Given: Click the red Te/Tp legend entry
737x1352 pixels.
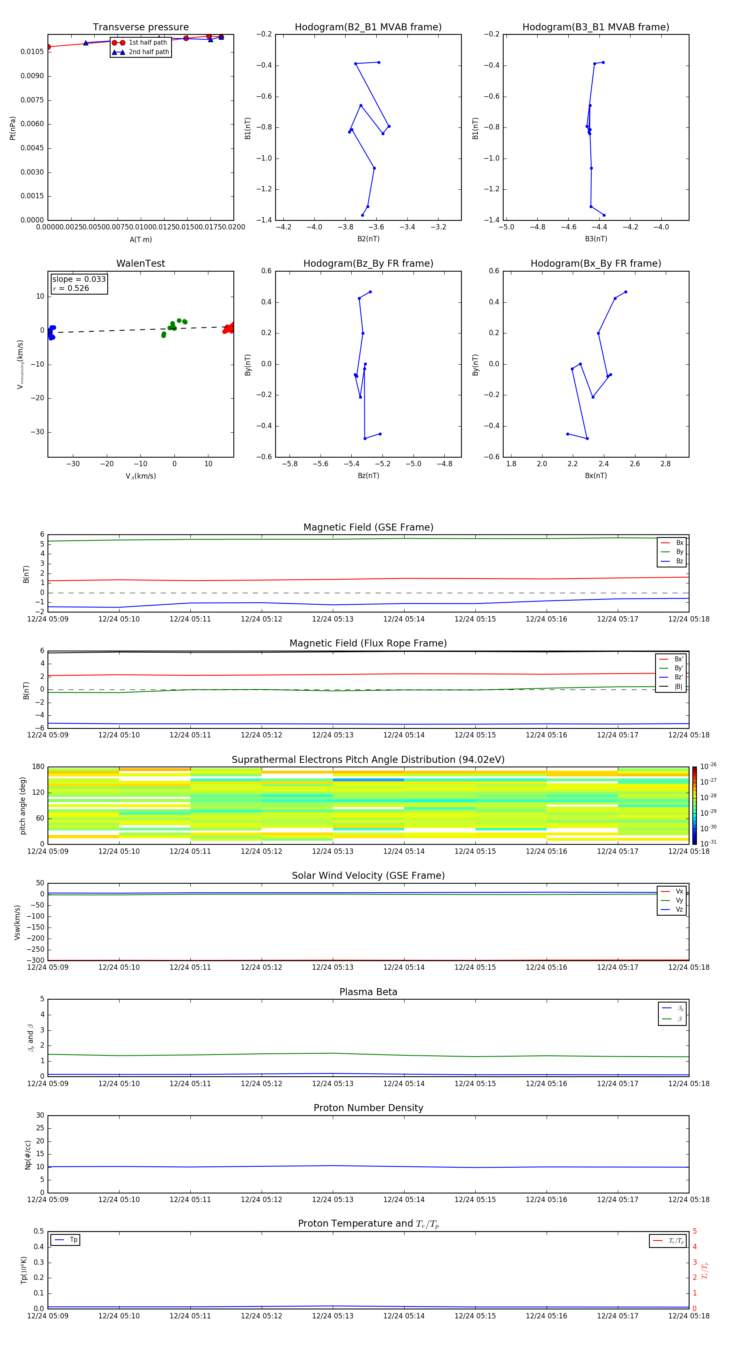Looking at the screenshot, I should click(668, 1241).
